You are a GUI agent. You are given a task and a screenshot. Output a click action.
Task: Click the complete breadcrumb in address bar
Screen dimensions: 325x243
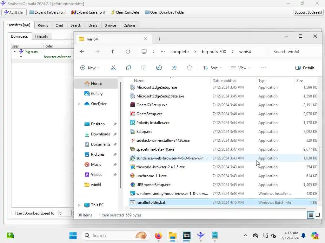[180, 52]
